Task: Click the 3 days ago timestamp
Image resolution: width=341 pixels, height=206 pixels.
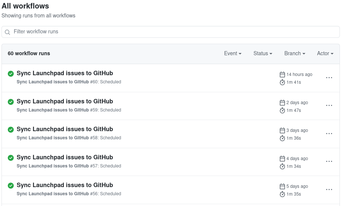Action: click(297, 130)
